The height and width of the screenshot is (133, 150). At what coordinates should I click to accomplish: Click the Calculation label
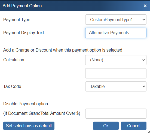pos(14,60)
